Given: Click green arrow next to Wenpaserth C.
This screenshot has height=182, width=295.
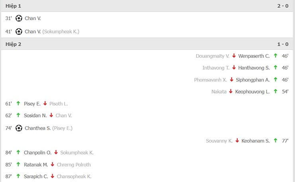Looking at the screenshot, I should (275, 56).
